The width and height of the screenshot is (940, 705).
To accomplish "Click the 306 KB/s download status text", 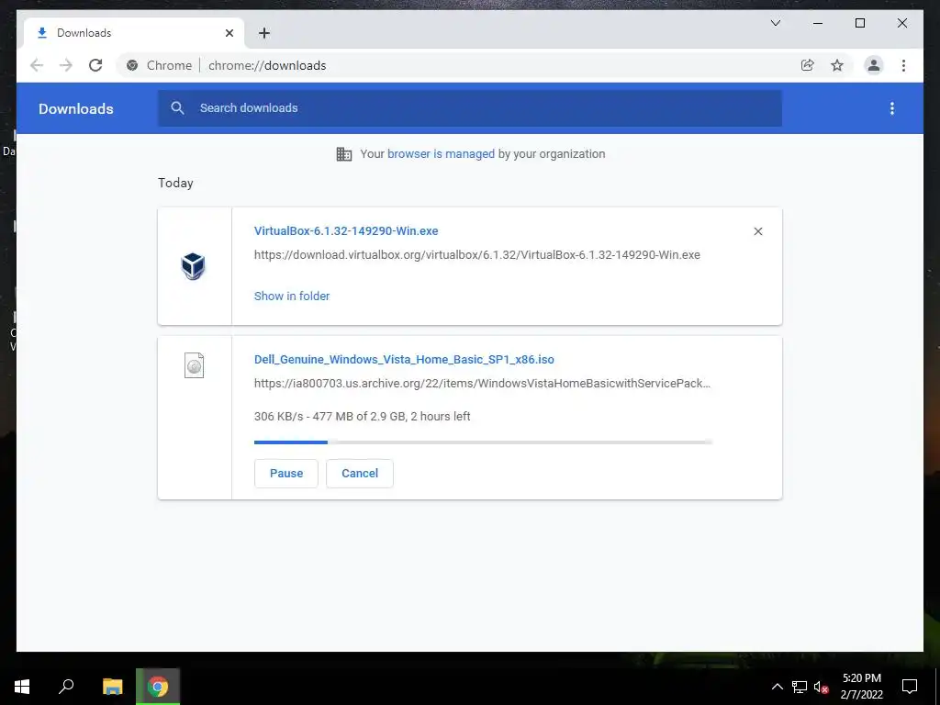I will [x=362, y=417].
